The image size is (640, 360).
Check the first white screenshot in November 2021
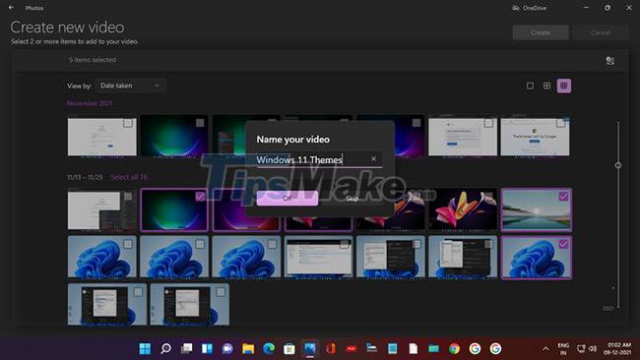128,123
